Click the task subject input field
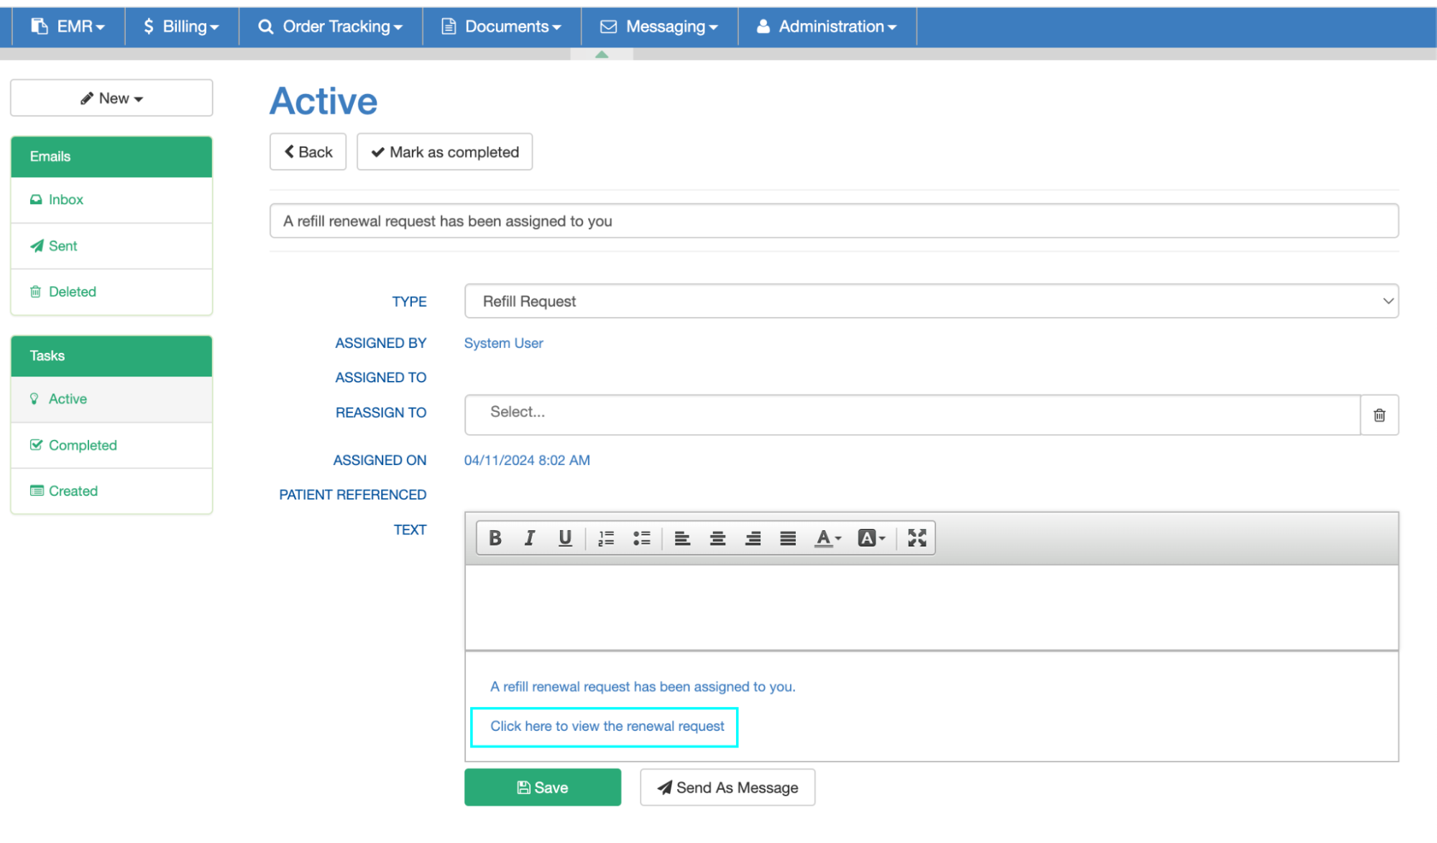This screenshot has width=1437, height=843. tap(834, 221)
